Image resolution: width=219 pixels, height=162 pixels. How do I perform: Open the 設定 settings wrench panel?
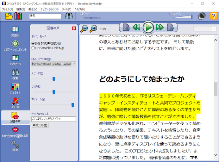click(15, 146)
